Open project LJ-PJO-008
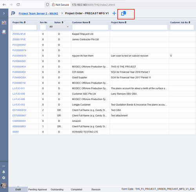The height and width of the screenshot is (192, 196). pos(19,99)
